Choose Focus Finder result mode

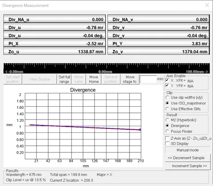tap(167, 131)
